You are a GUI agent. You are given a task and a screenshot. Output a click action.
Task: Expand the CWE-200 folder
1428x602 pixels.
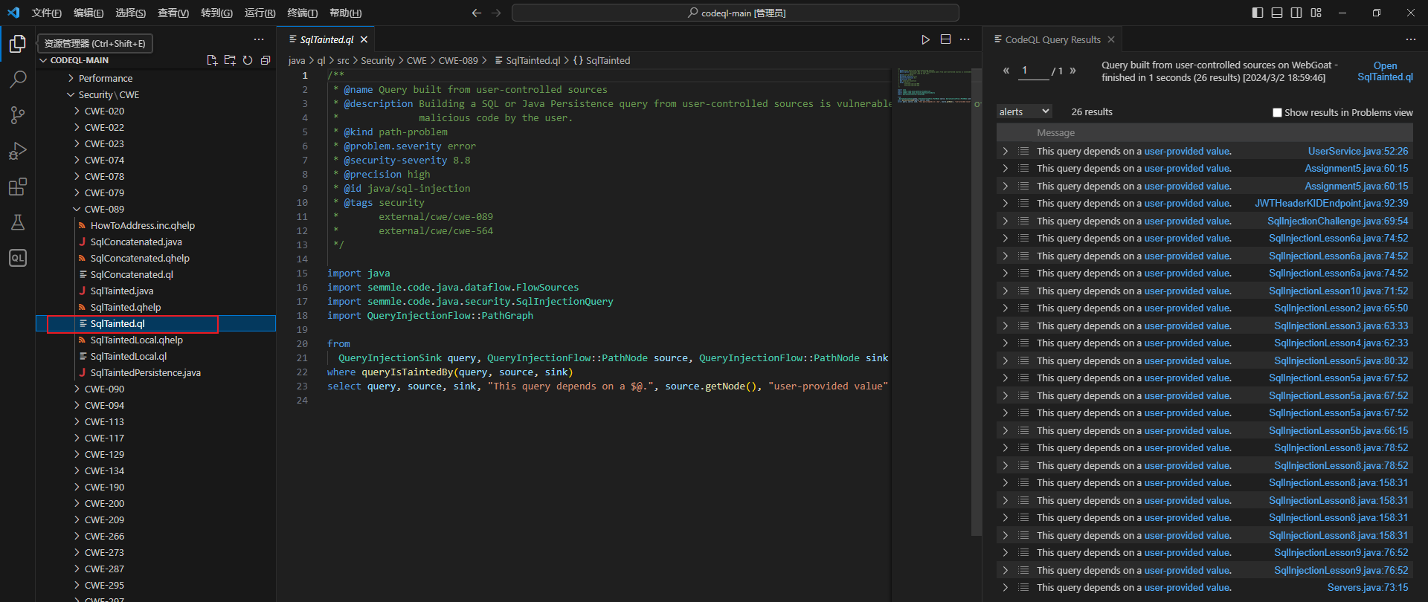[x=104, y=503]
